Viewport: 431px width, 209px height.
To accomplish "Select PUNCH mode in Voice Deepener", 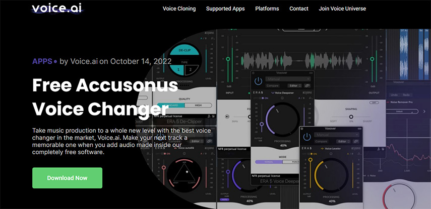I will pyautogui.click(x=291, y=162).
